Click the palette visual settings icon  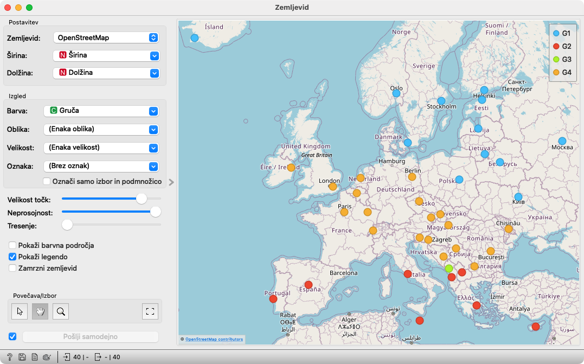[47, 357]
